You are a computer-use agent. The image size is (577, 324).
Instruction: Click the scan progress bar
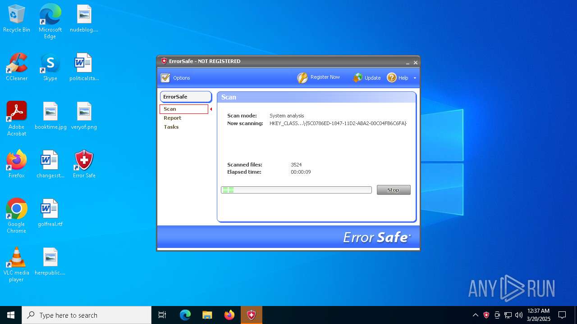(x=296, y=190)
